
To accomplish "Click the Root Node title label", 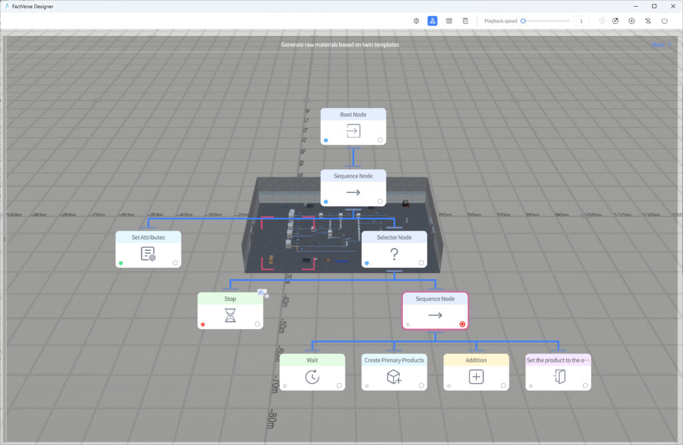I will [x=354, y=115].
